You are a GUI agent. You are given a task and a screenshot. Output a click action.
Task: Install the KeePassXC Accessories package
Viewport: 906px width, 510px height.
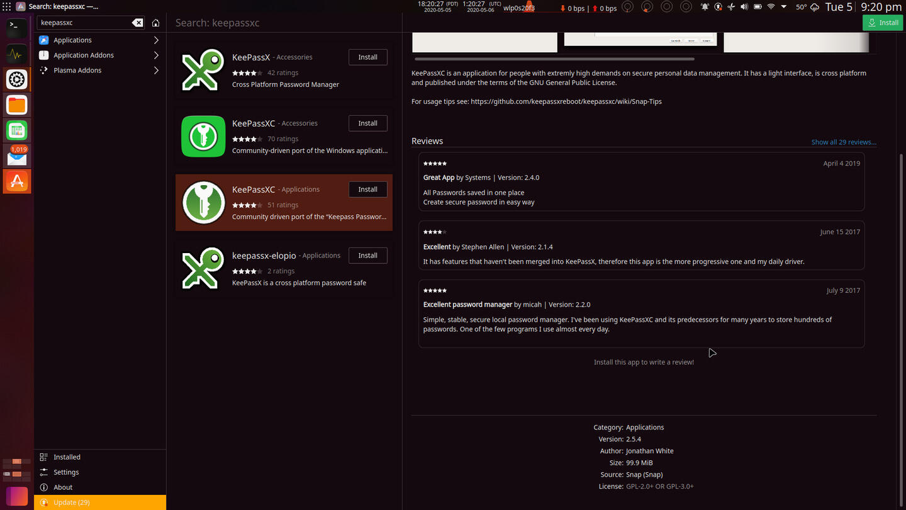[x=368, y=123]
